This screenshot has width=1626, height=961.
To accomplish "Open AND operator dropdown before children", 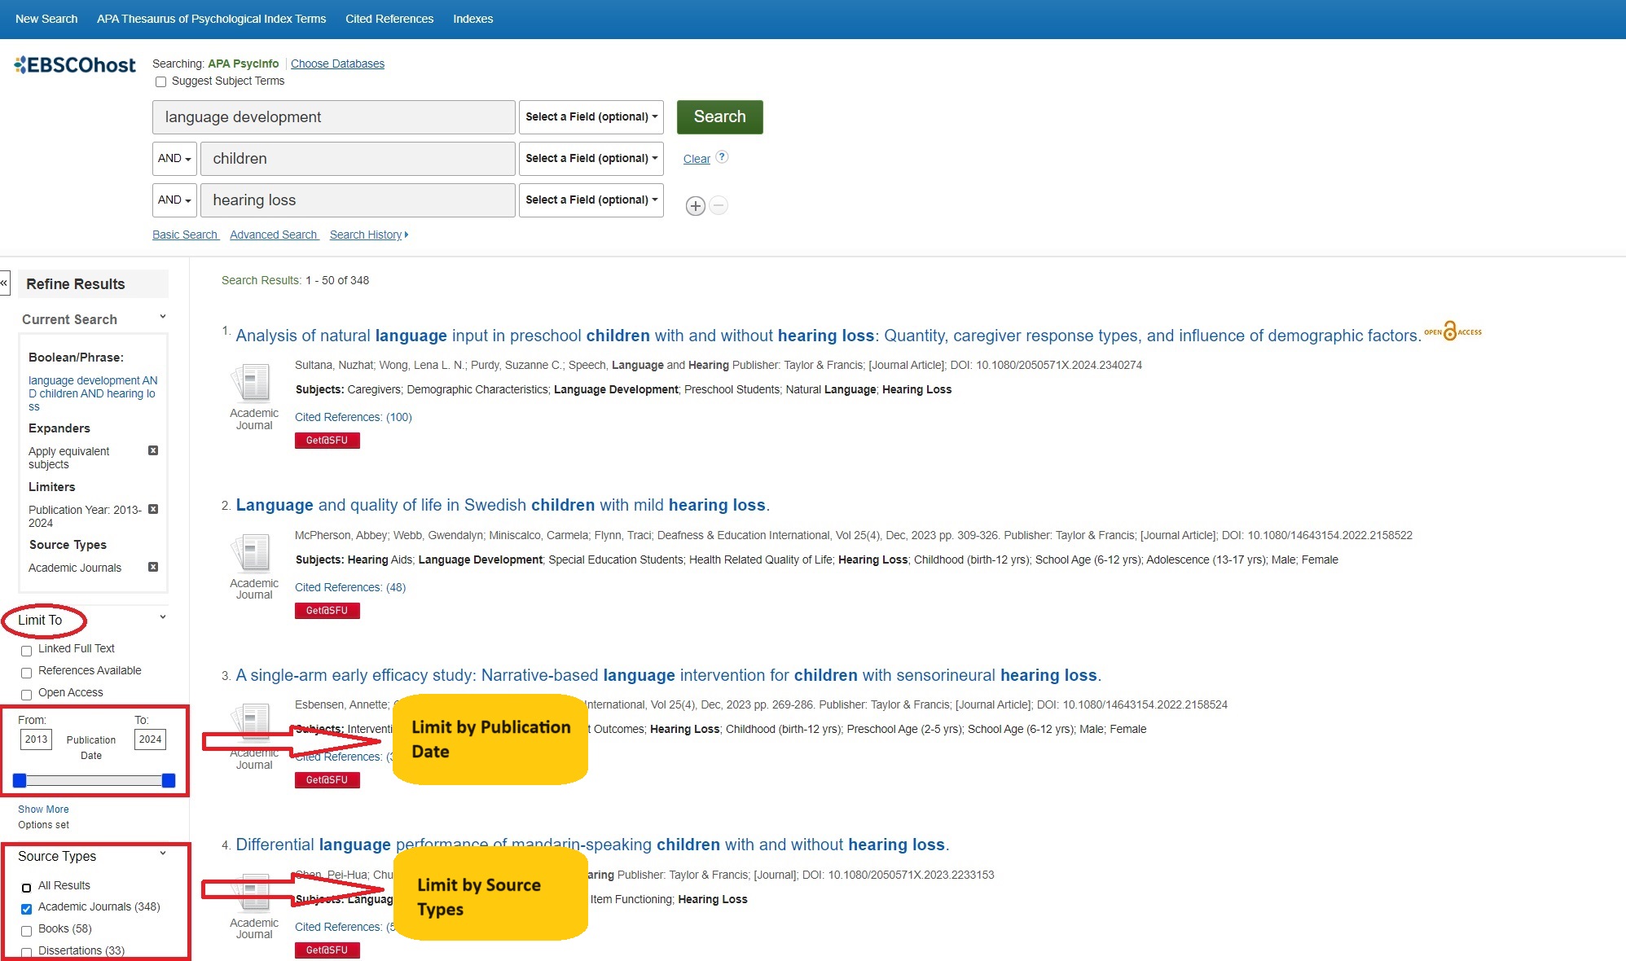I will (x=174, y=159).
